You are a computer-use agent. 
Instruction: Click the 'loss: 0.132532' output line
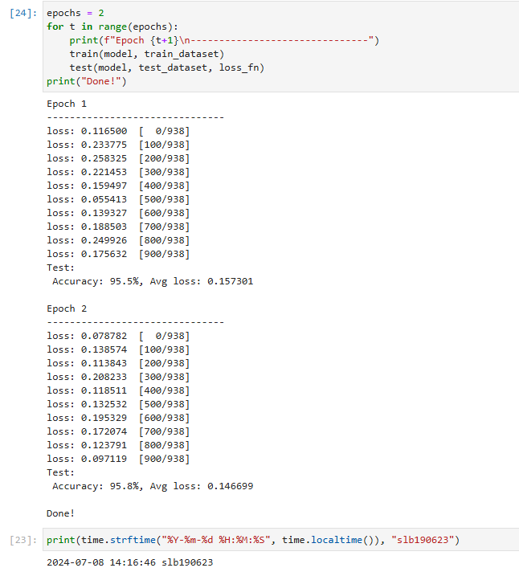[118, 404]
